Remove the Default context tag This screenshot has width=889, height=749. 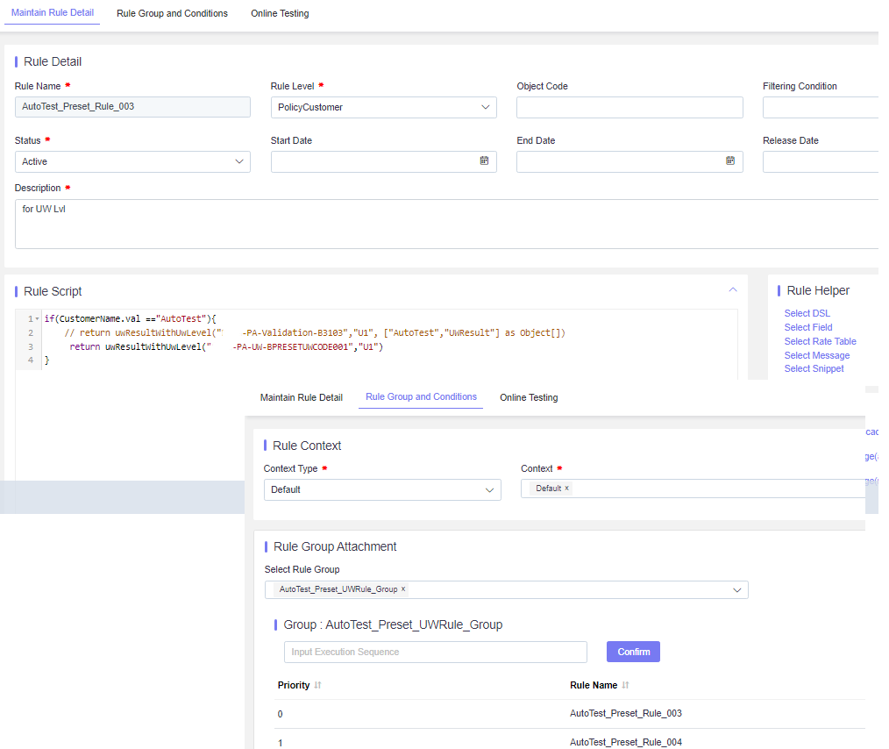point(566,488)
